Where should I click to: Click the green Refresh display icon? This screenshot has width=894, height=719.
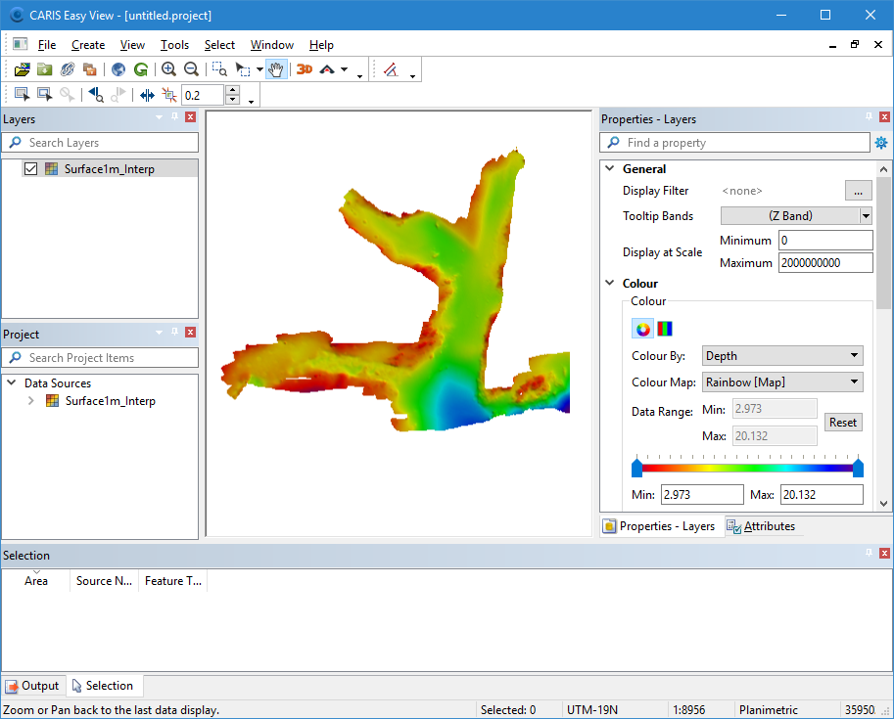141,69
